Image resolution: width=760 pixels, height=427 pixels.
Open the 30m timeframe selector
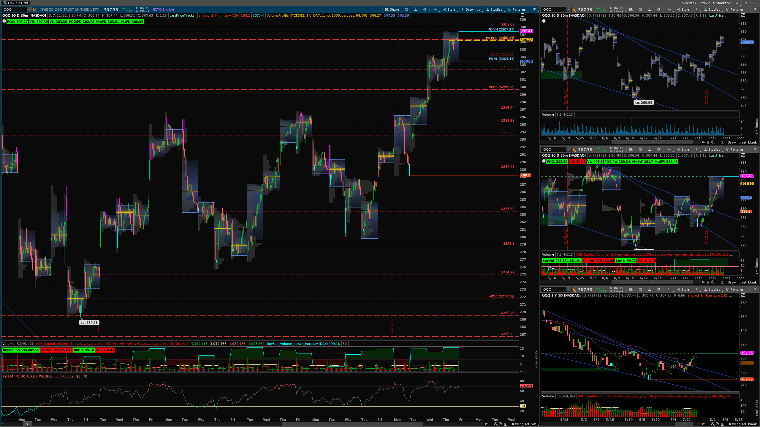point(435,9)
